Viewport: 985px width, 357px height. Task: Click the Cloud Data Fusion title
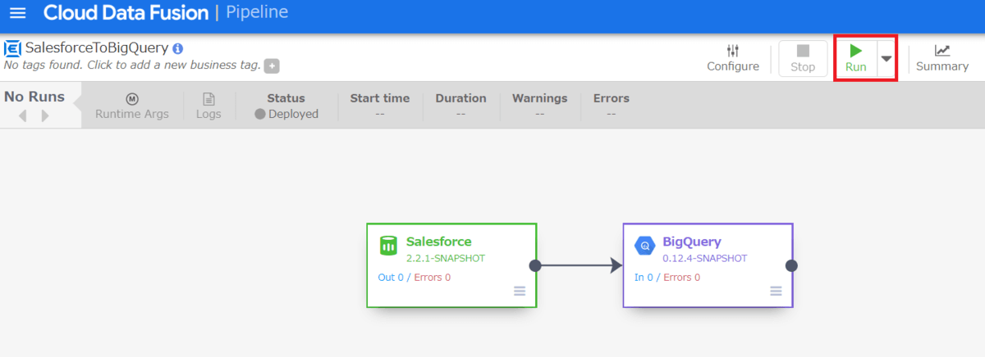point(126,13)
